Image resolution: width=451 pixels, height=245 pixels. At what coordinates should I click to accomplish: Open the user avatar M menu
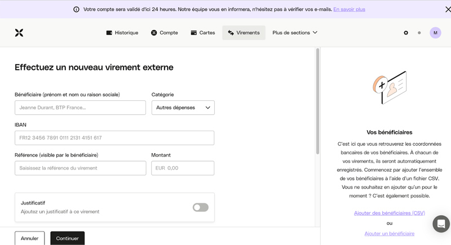point(435,33)
